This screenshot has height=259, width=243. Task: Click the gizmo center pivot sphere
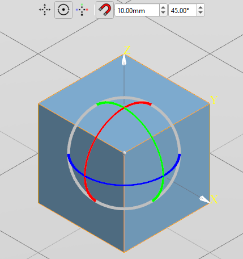tap(124, 153)
